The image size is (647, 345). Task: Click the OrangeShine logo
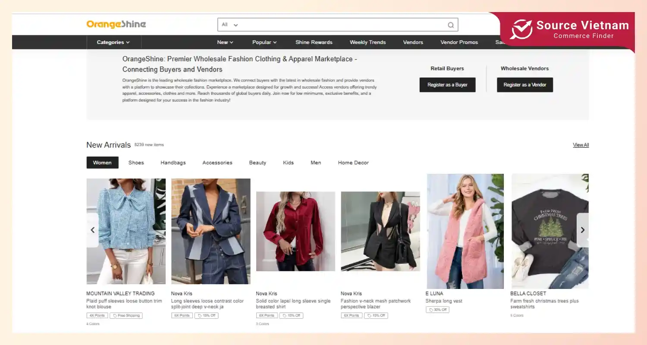coord(116,24)
